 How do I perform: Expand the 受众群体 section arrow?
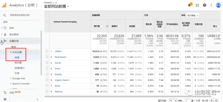[2, 34]
